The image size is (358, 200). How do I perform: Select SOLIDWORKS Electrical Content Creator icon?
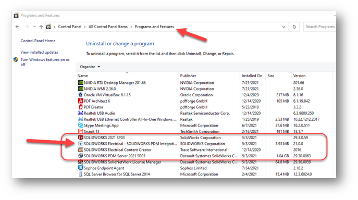pos(80,150)
